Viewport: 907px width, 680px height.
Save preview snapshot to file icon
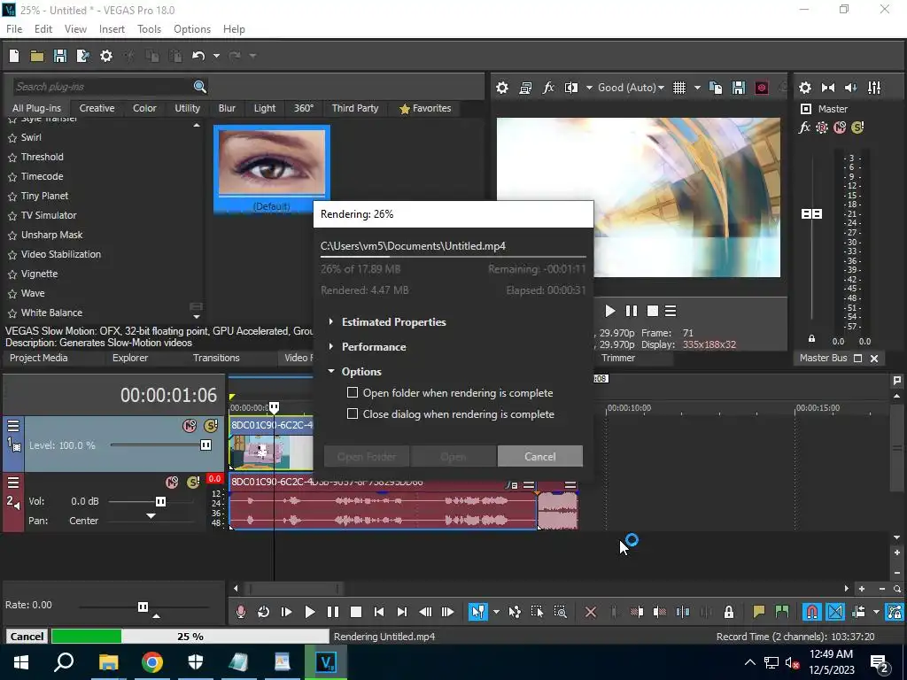point(739,88)
